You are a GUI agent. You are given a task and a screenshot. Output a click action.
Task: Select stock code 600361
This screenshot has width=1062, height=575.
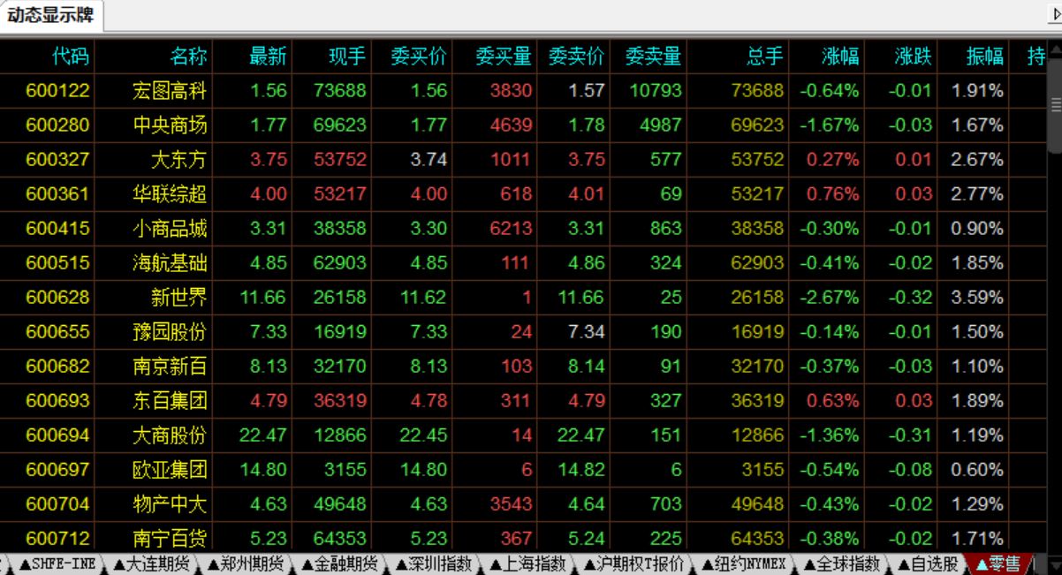point(57,194)
